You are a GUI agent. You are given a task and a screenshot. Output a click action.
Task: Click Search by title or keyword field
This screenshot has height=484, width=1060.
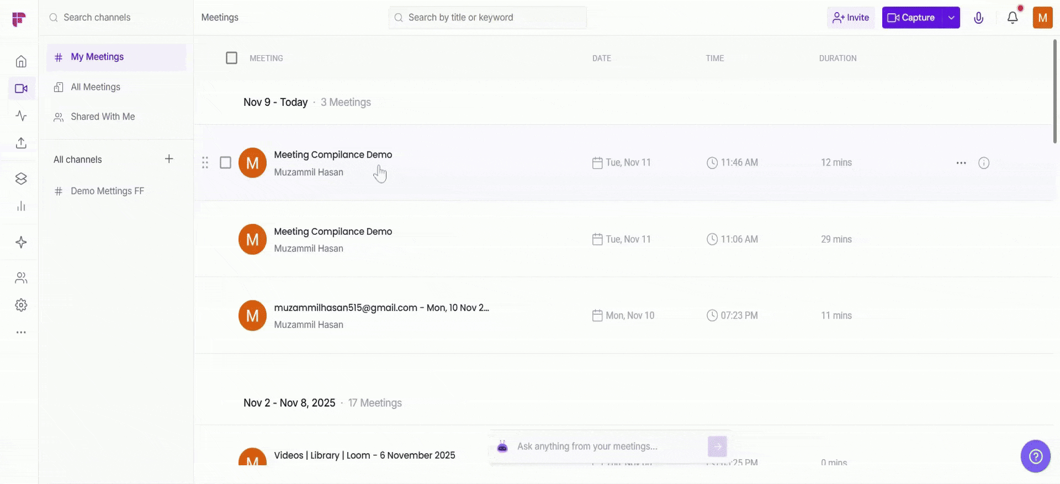click(487, 18)
